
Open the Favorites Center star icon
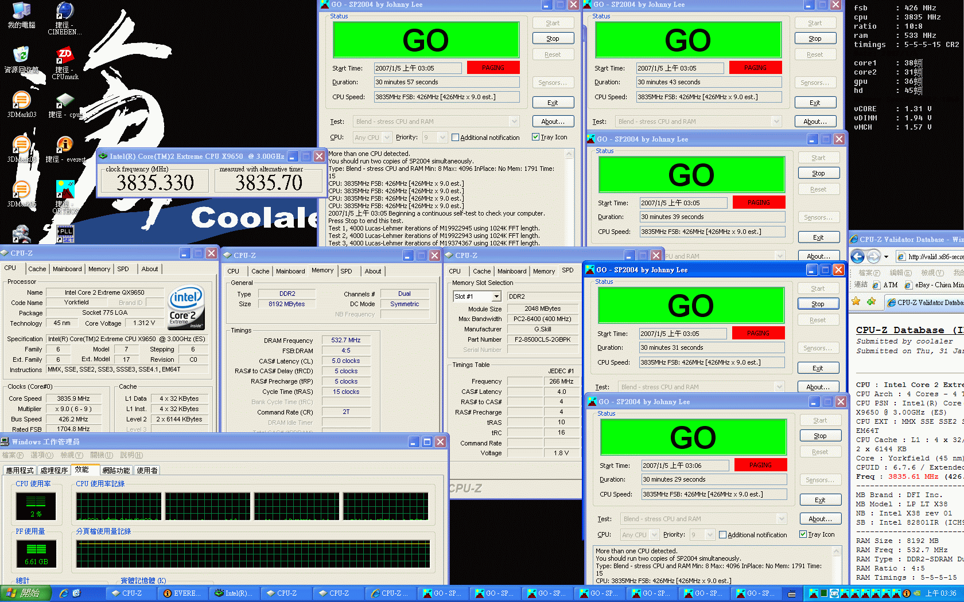point(856,302)
